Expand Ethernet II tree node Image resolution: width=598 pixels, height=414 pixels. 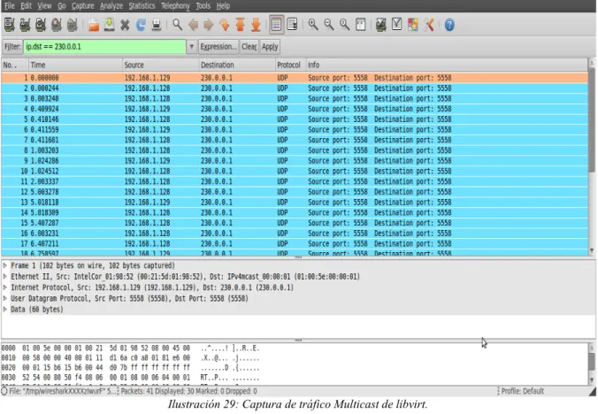[5, 277]
